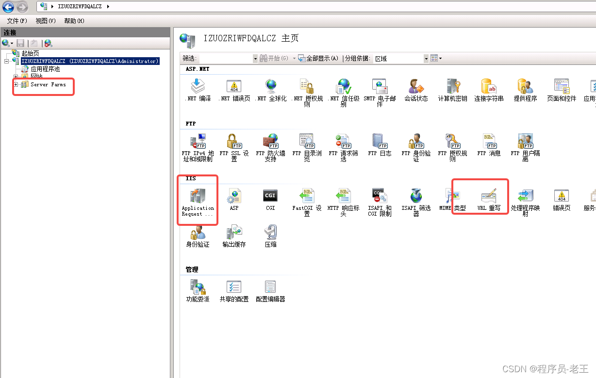Open the URL 重写 feature
Image resolution: width=596 pixels, height=378 pixels.
(x=489, y=200)
